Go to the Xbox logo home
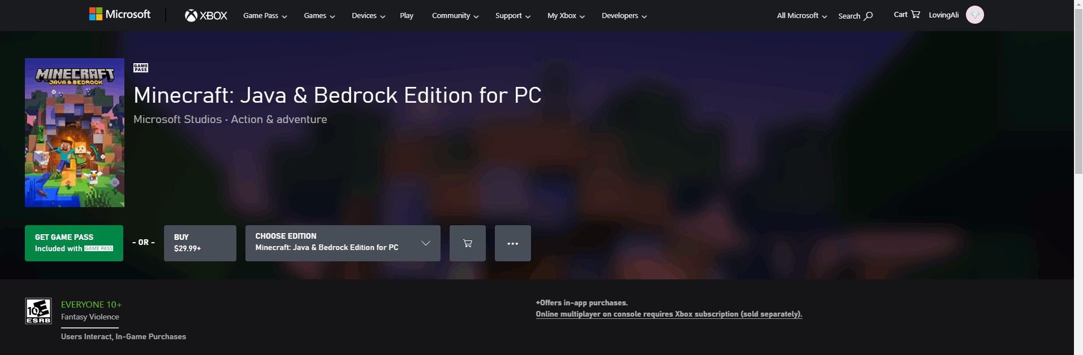The width and height of the screenshot is (1083, 355). (x=206, y=16)
